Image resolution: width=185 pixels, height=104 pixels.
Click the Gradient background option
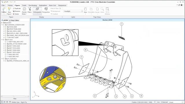coord(54,14)
